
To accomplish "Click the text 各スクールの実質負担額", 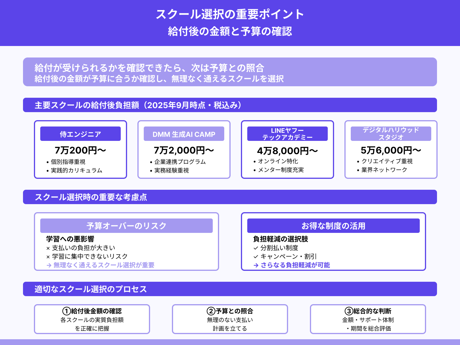I will point(92,320).
